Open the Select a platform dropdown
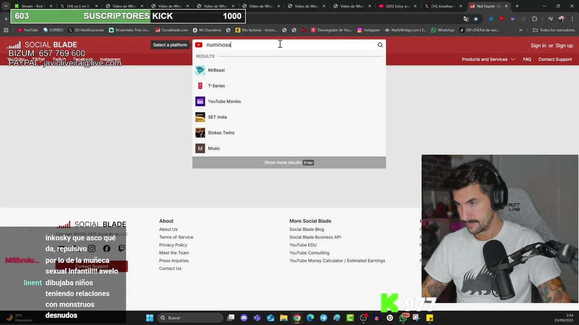This screenshot has height=325, width=579. 170,45
